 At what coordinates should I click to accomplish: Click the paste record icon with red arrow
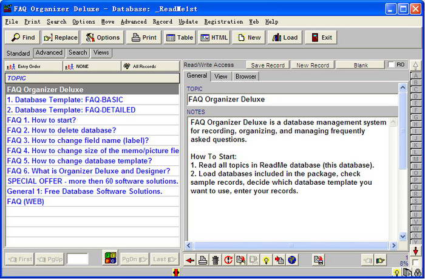(279, 261)
